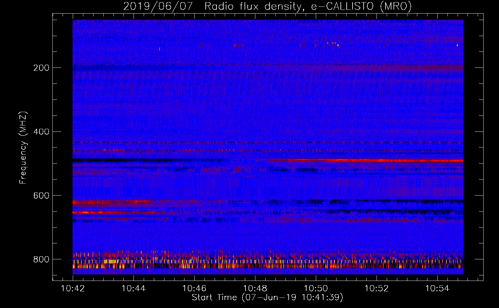This screenshot has width=499, height=308.
Task: Click the 10:46 time tick label
Action: 194,289
